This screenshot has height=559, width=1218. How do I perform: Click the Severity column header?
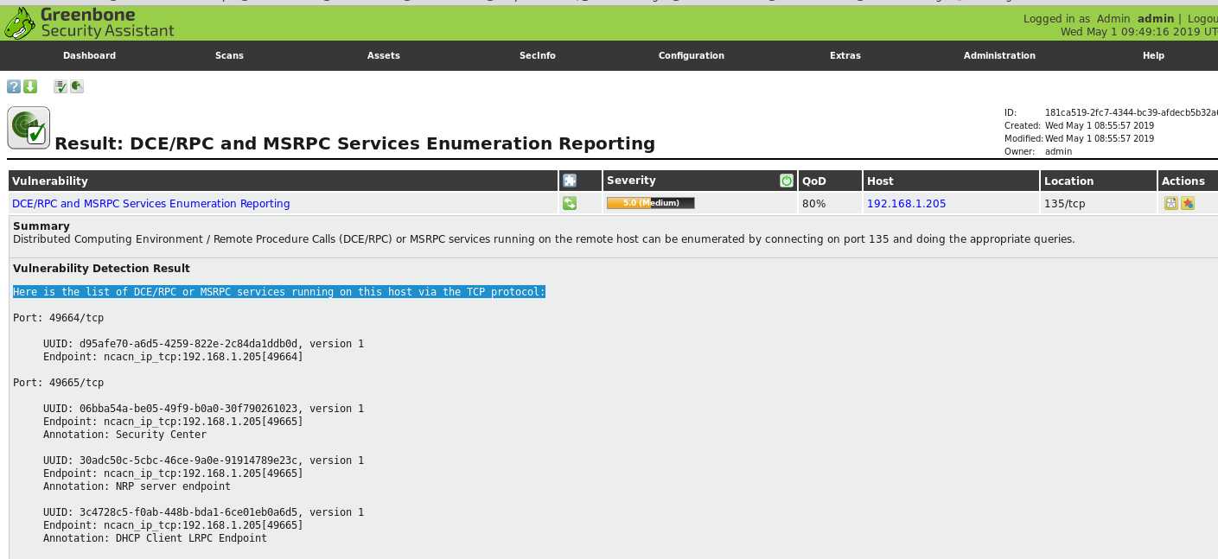point(631,181)
